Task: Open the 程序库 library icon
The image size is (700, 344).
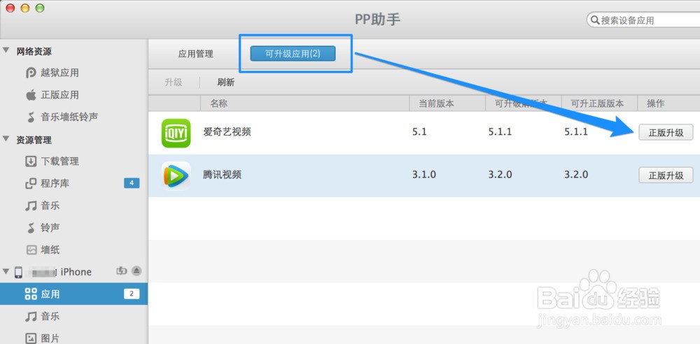Action: point(31,183)
